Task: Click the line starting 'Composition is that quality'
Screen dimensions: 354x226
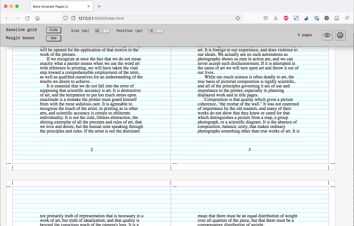Action: (x=249, y=99)
